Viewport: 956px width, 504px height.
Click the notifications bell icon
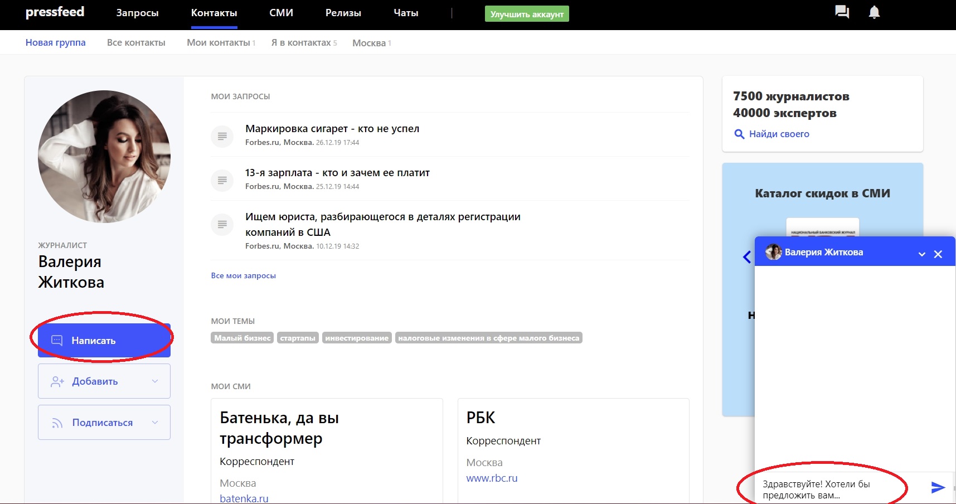tap(874, 12)
